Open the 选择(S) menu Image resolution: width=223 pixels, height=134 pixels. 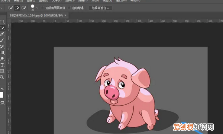point(70,1)
